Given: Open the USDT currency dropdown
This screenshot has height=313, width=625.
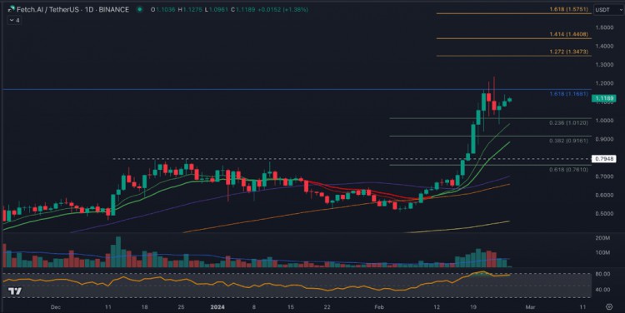Looking at the screenshot, I should click(608, 9).
